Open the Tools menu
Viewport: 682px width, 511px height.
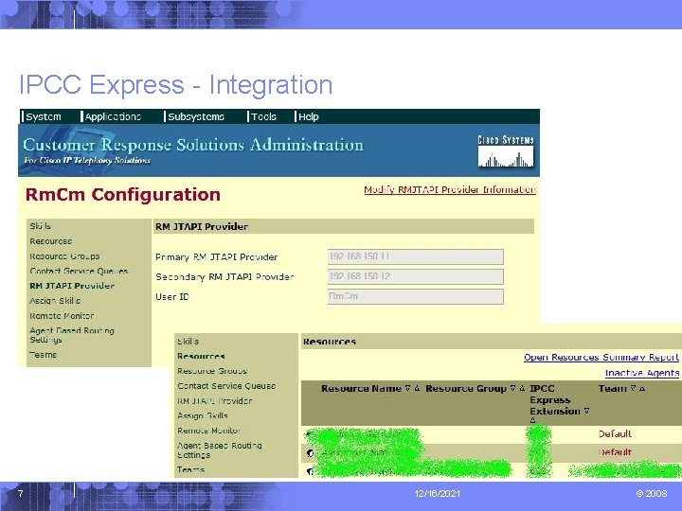click(263, 116)
